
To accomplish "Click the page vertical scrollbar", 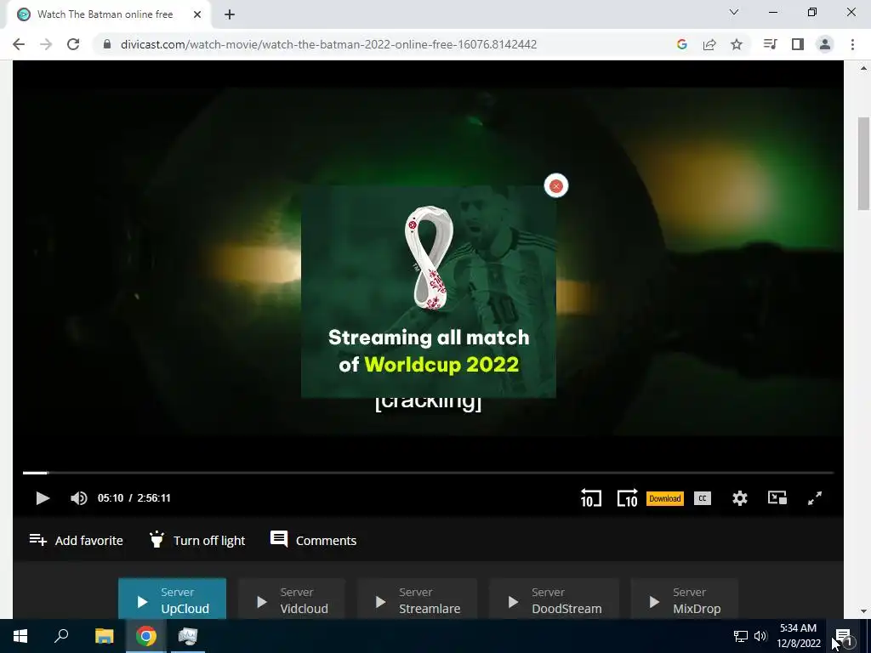I will (863, 164).
